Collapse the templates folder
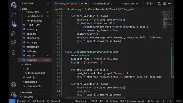This screenshot has width=183, height=103. pyautogui.click(x=31, y=82)
